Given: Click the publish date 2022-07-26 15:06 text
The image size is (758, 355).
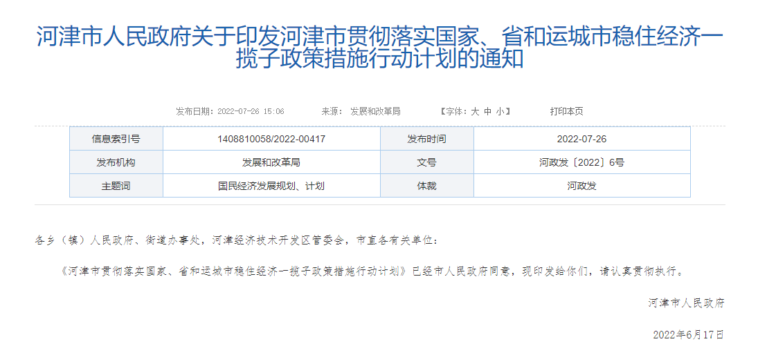Looking at the screenshot, I should tap(251, 111).
